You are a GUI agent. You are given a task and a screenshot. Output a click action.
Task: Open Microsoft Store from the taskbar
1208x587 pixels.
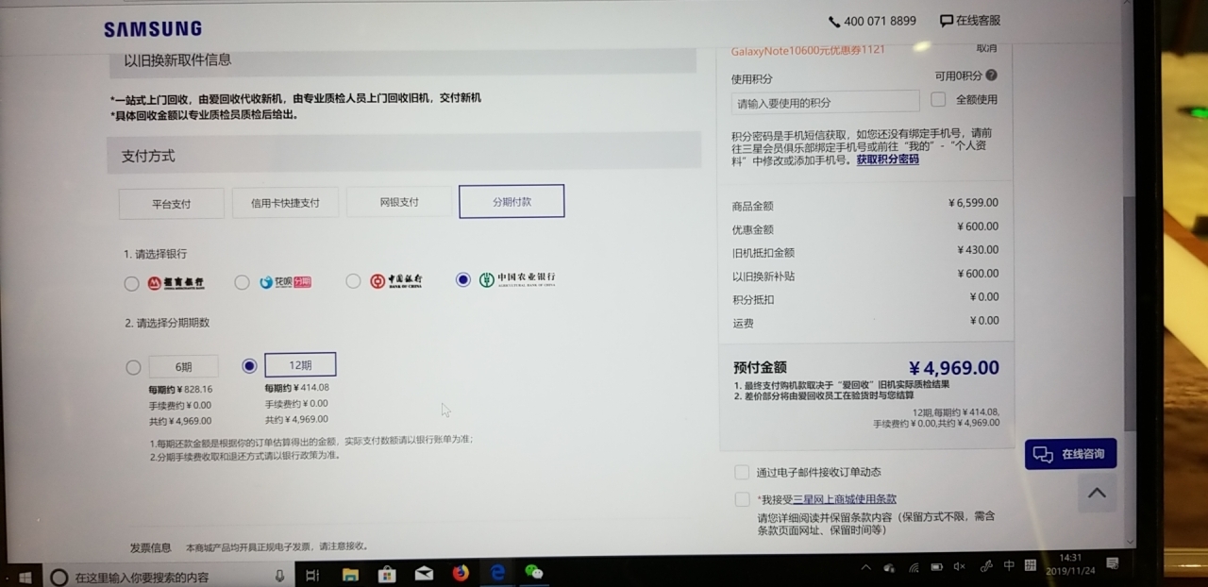click(x=387, y=574)
